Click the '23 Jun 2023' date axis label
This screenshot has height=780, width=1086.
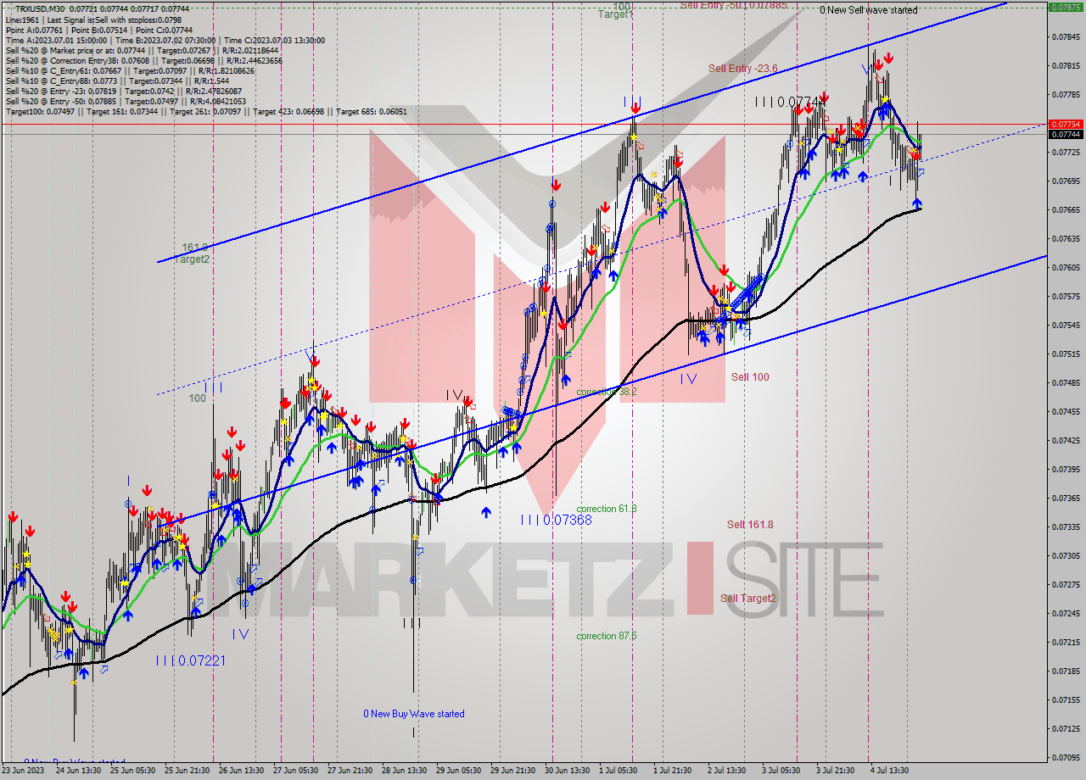click(x=24, y=771)
